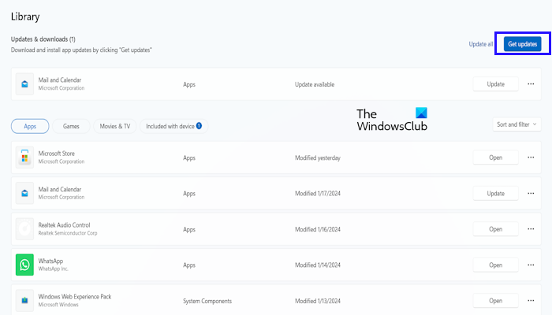The image size is (552, 315).
Task: Click the Windows Web Experience Pack icon
Action: click(24, 301)
